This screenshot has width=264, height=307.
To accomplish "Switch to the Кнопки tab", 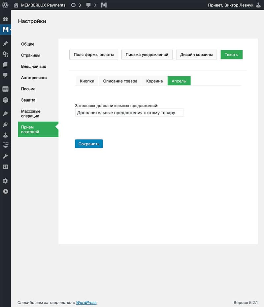I will [x=87, y=81].
